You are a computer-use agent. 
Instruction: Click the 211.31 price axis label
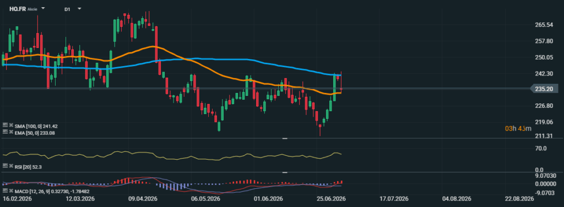click(544, 136)
